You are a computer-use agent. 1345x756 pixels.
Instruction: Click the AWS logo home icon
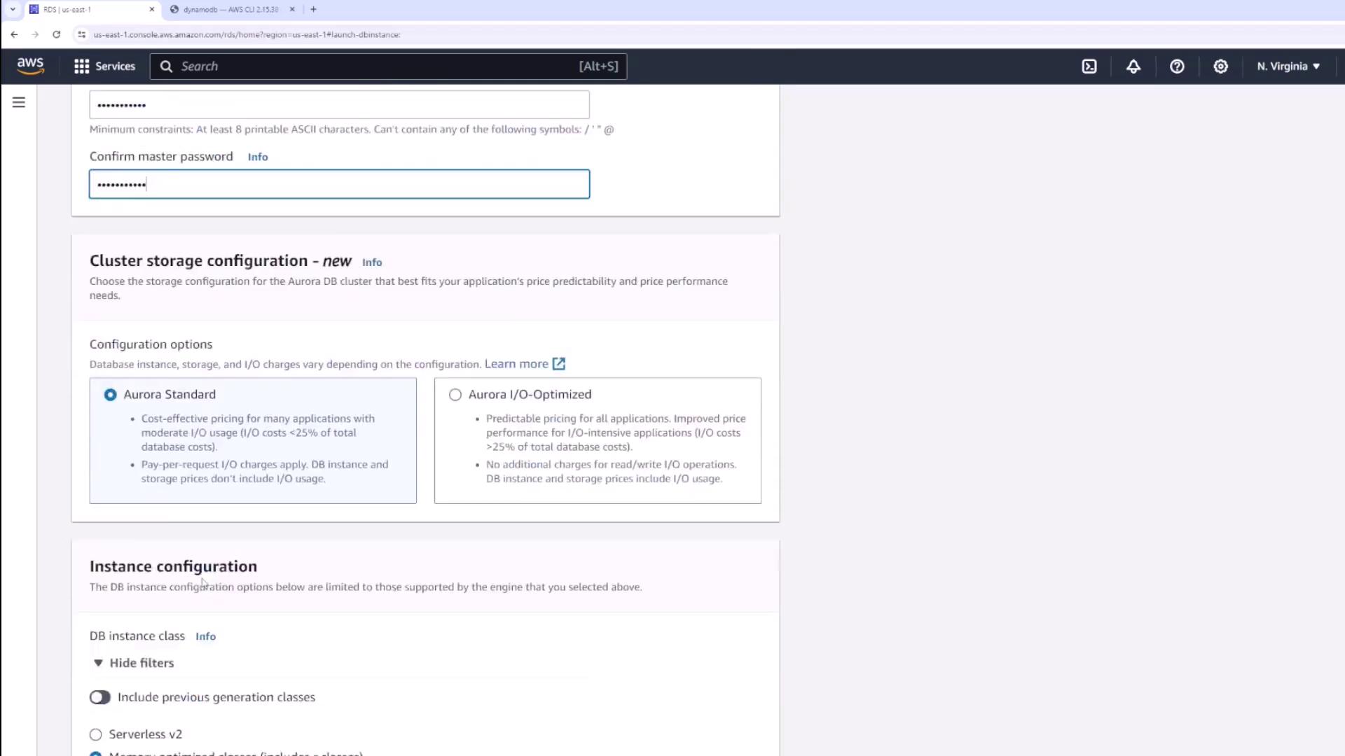(30, 66)
